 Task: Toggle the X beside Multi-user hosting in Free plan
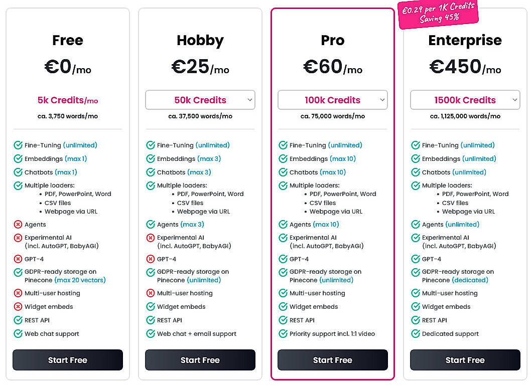(18, 293)
